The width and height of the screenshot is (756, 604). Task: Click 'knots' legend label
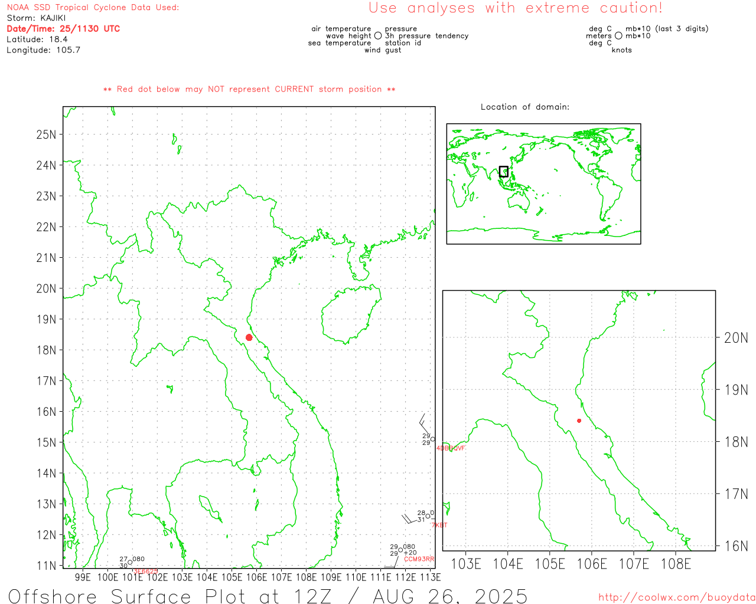[x=621, y=50]
